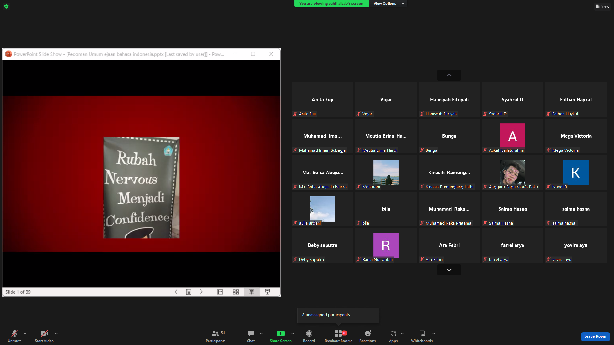Image resolution: width=614 pixels, height=345 pixels.
Task: Show previous page of participant tiles
Action: (449, 75)
